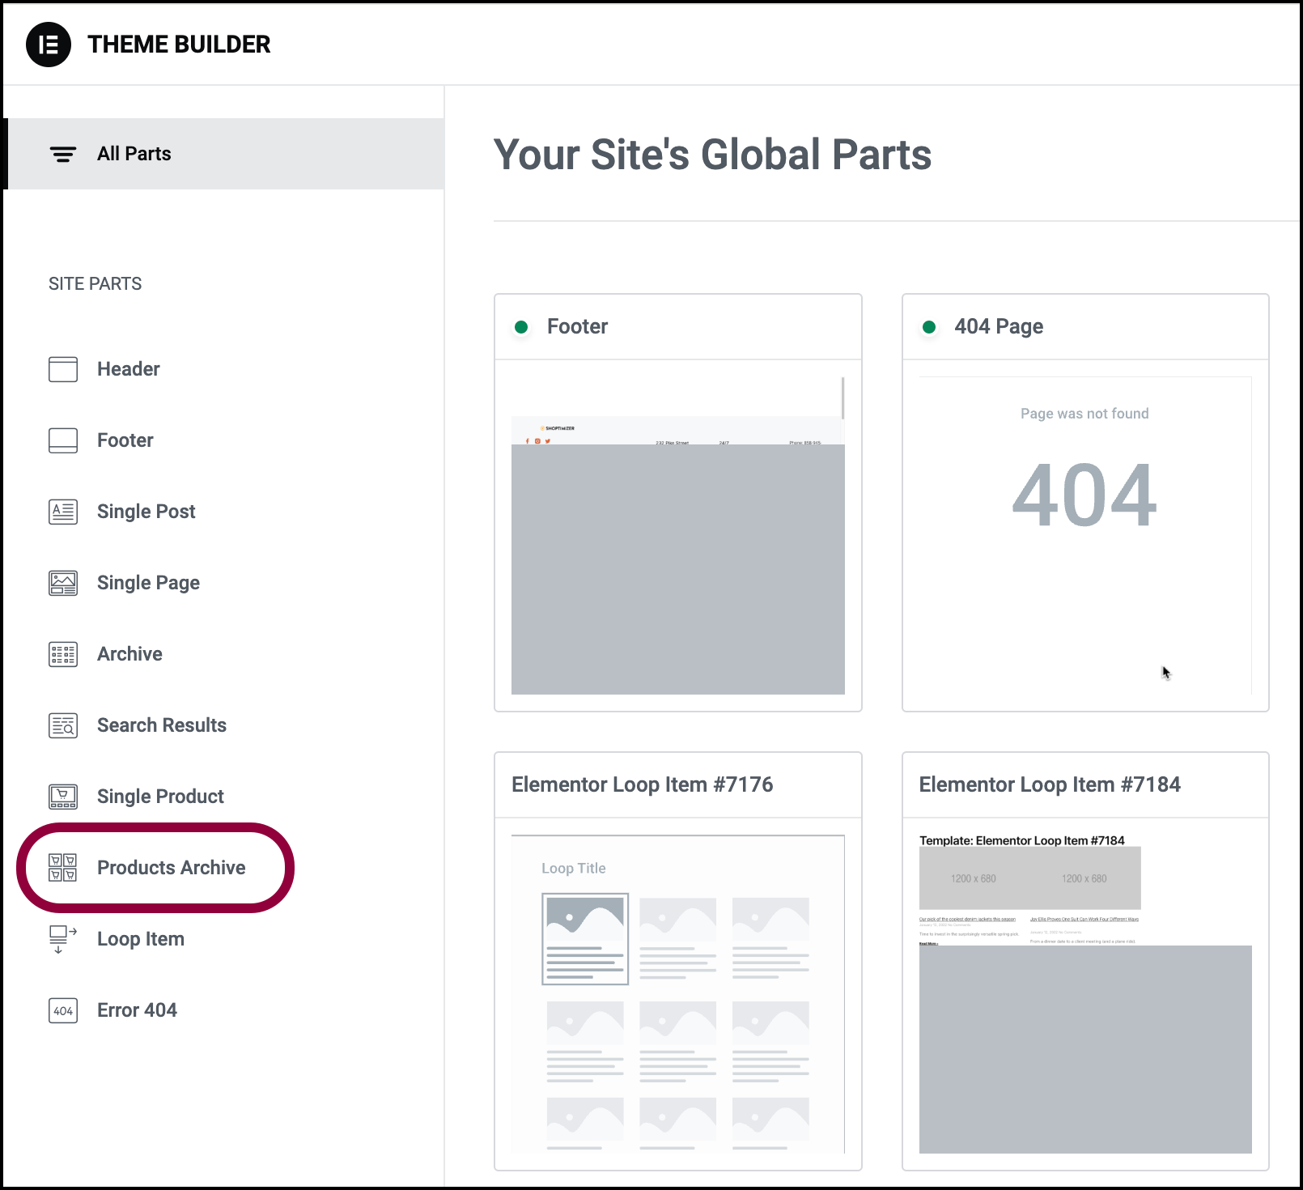Image resolution: width=1303 pixels, height=1190 pixels.
Task: Click the Single Post icon
Action: coord(63,512)
